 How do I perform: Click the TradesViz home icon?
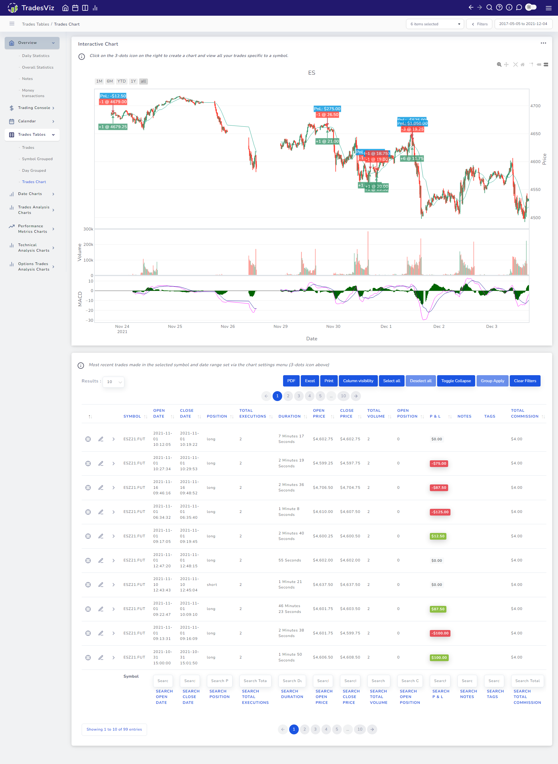click(x=63, y=8)
